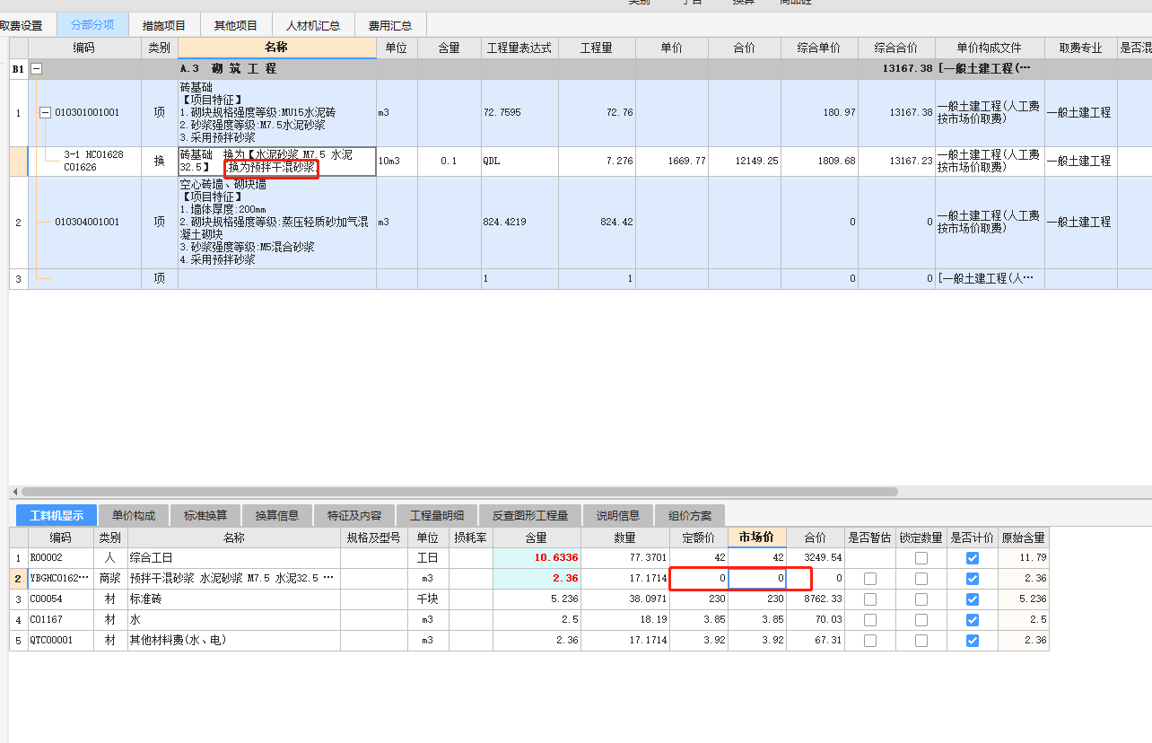Click the 综合单价 column header

(819, 48)
